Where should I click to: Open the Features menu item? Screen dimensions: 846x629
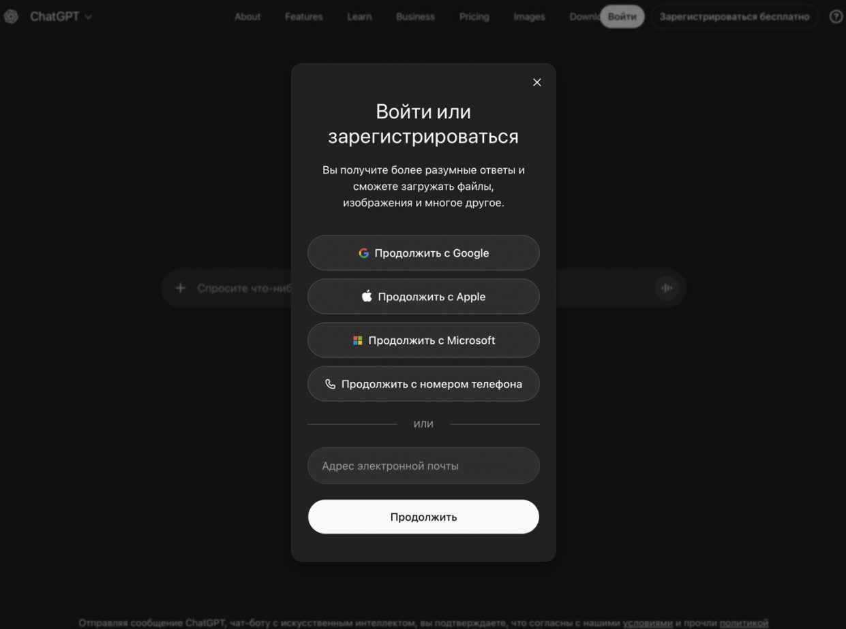pyautogui.click(x=303, y=16)
